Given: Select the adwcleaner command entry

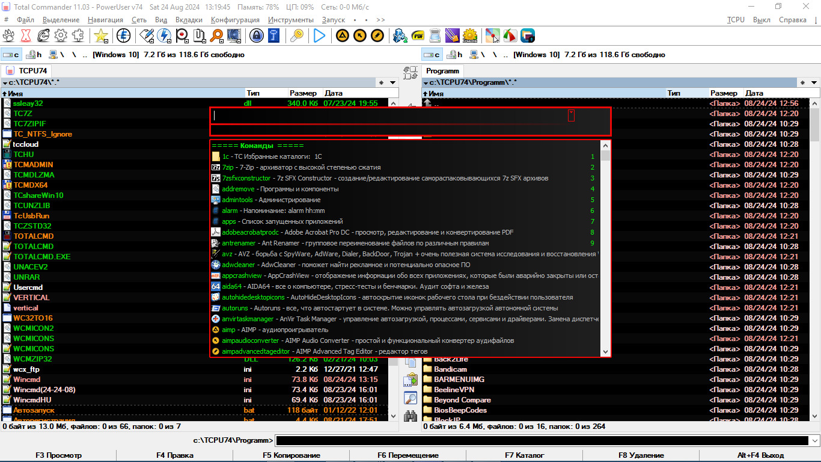Looking at the screenshot, I should [405, 265].
